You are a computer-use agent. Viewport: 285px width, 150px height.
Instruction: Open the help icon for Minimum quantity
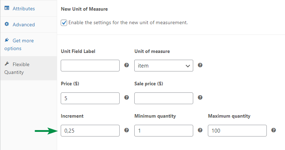tap(200, 130)
